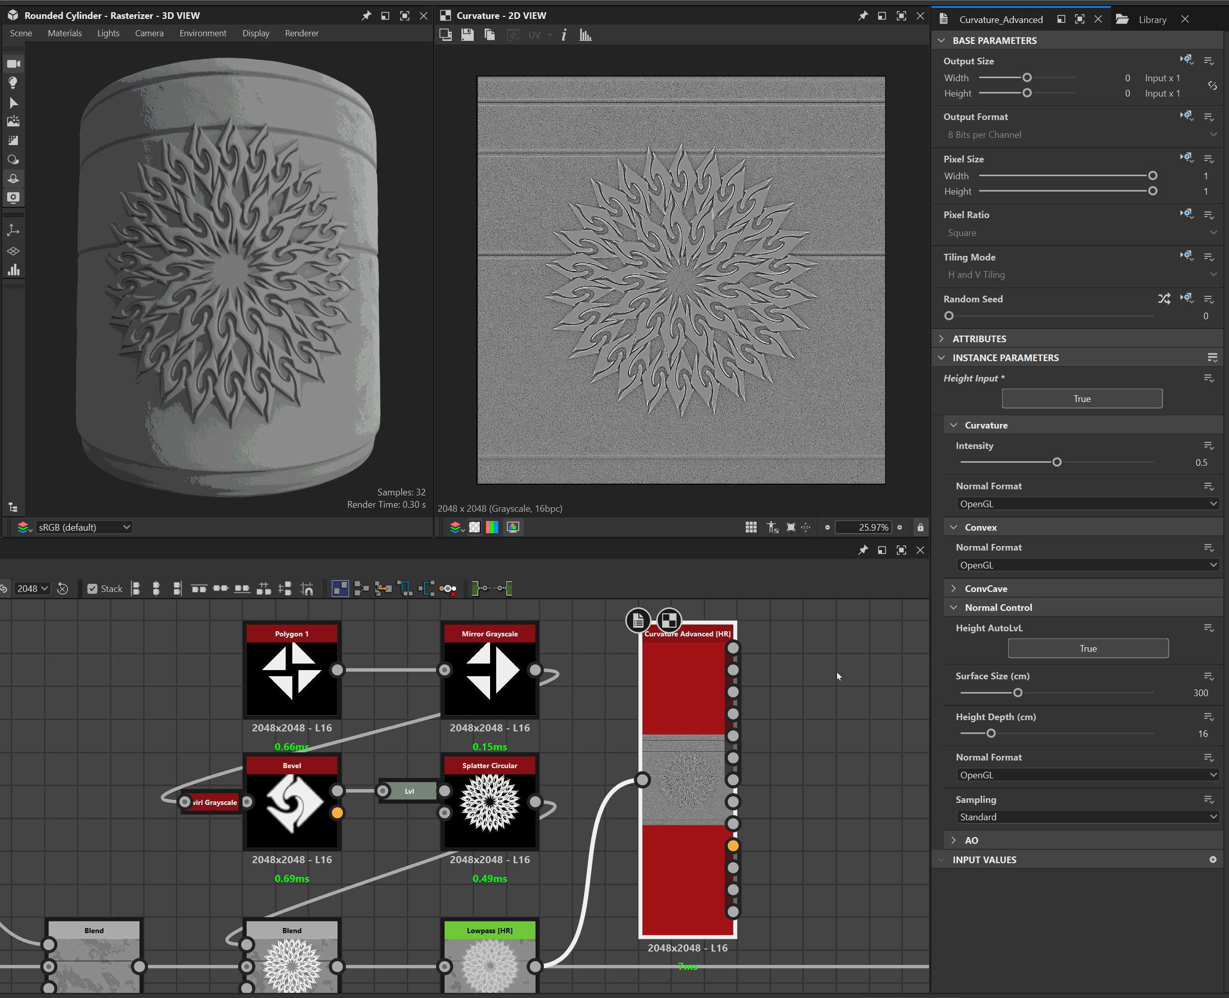The width and height of the screenshot is (1229, 998).
Task: Switch to the Library tab
Action: tap(1152, 19)
